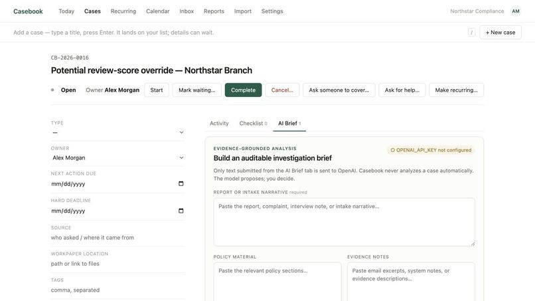
Task: Click the case ID CB-2026-0016
Action: (70, 58)
